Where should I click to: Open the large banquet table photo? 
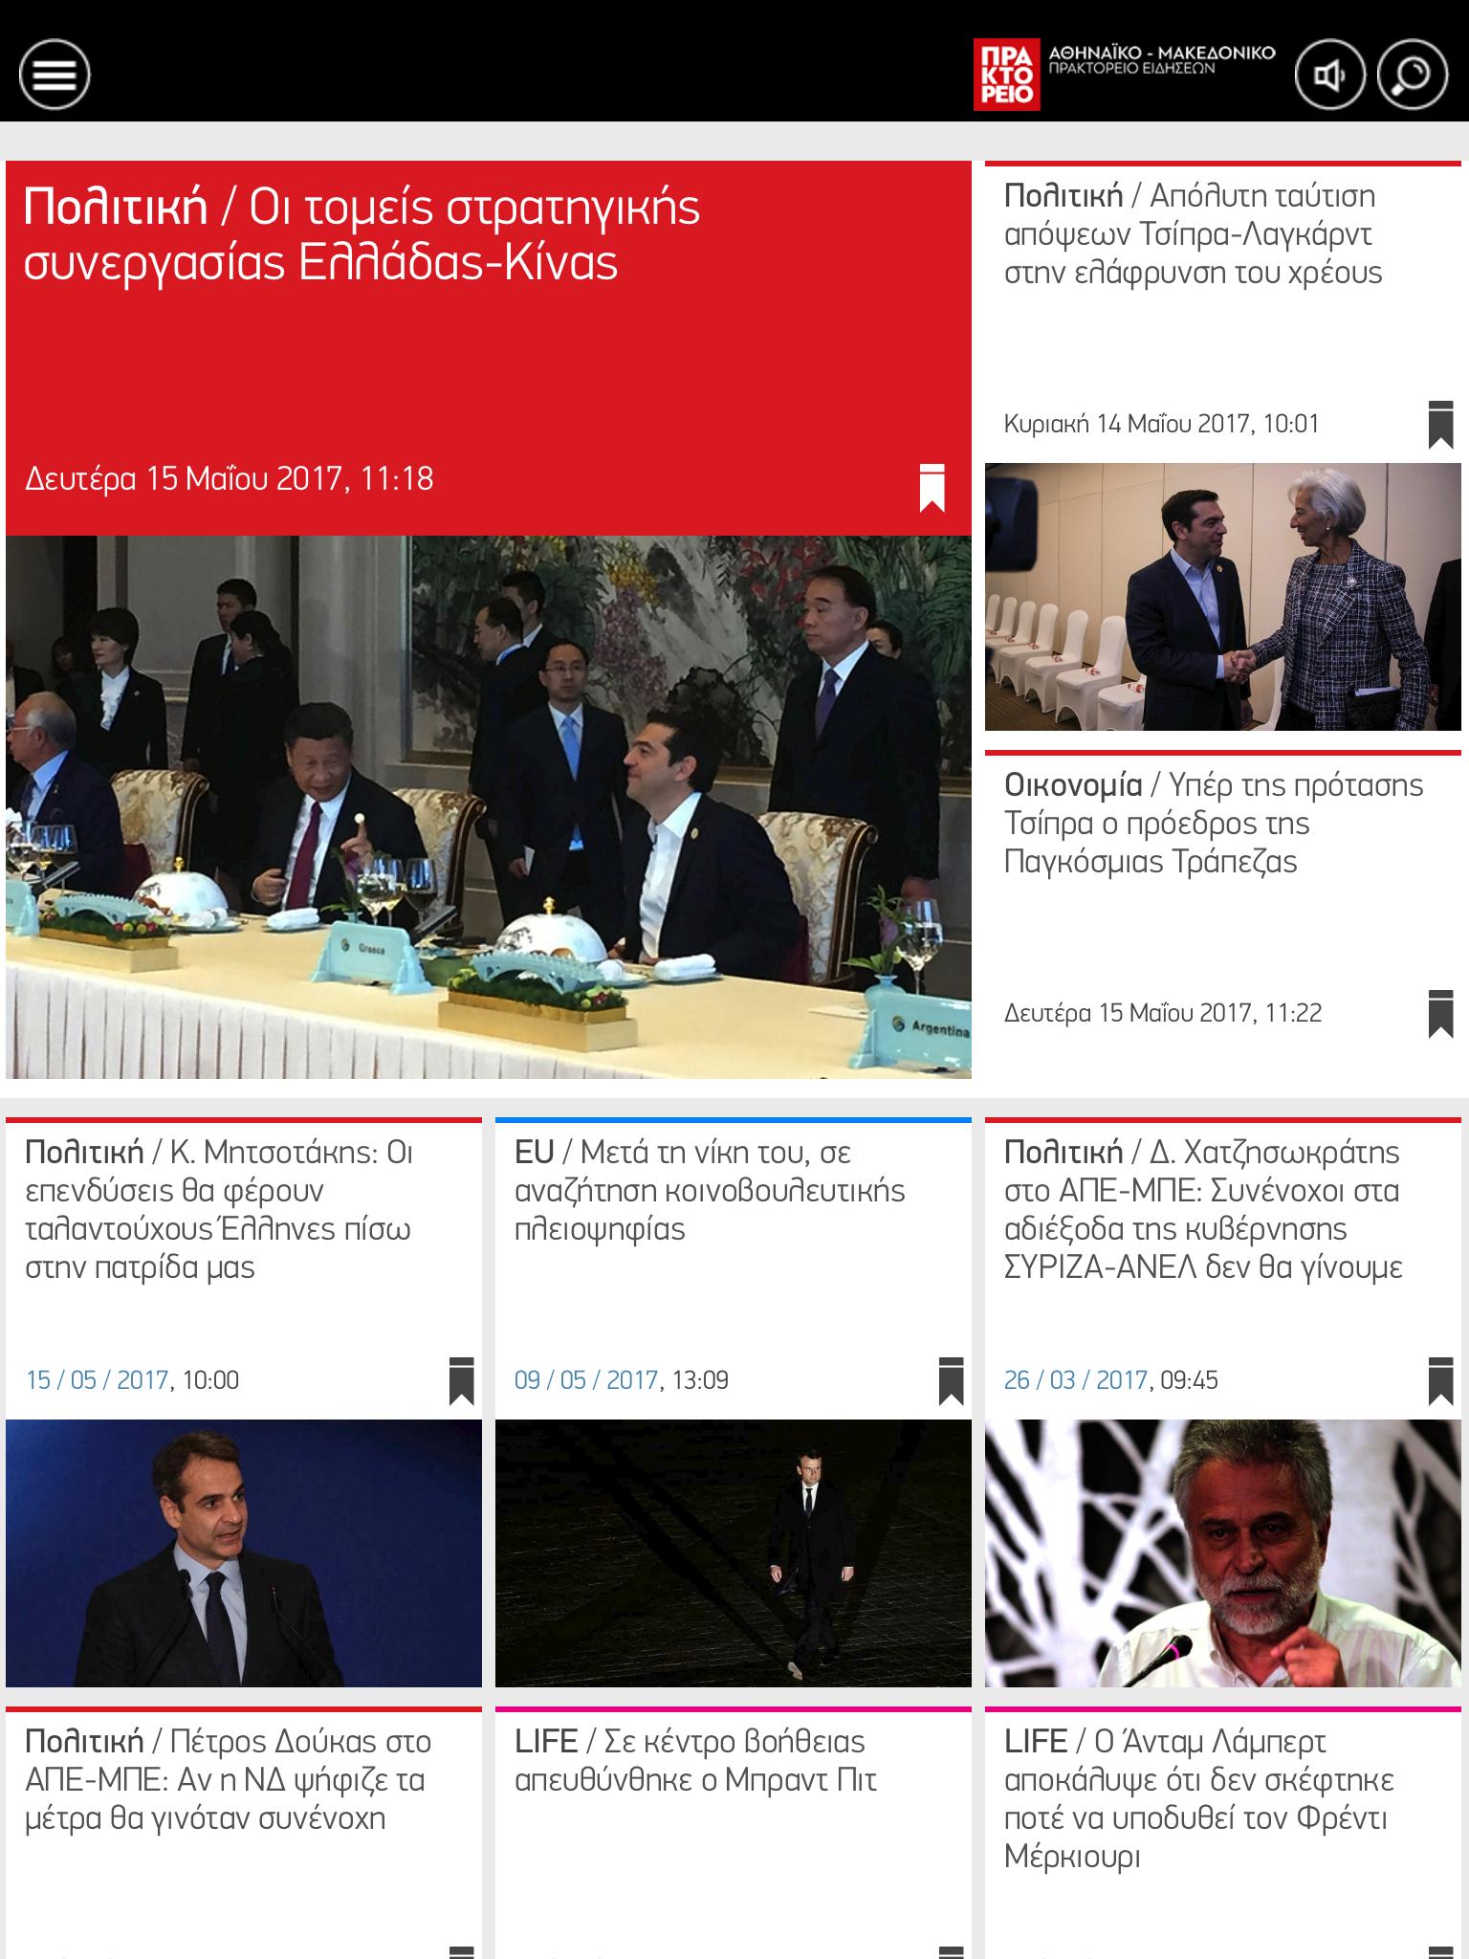pyautogui.click(x=489, y=807)
